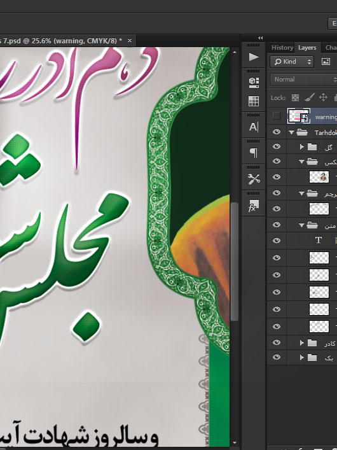Select the portrait photo layer thumbnail
The image size is (337, 450).
(x=319, y=177)
